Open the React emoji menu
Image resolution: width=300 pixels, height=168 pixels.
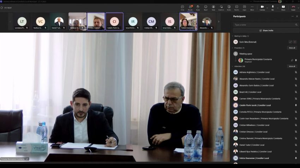click(206, 8)
